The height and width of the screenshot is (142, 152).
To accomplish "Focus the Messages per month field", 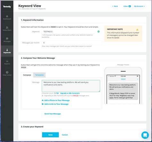I will (x=72, y=43).
